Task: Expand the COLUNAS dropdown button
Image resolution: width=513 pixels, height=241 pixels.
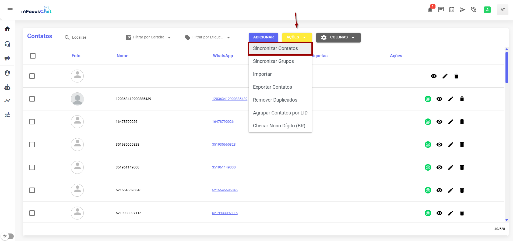Action: coord(338,37)
